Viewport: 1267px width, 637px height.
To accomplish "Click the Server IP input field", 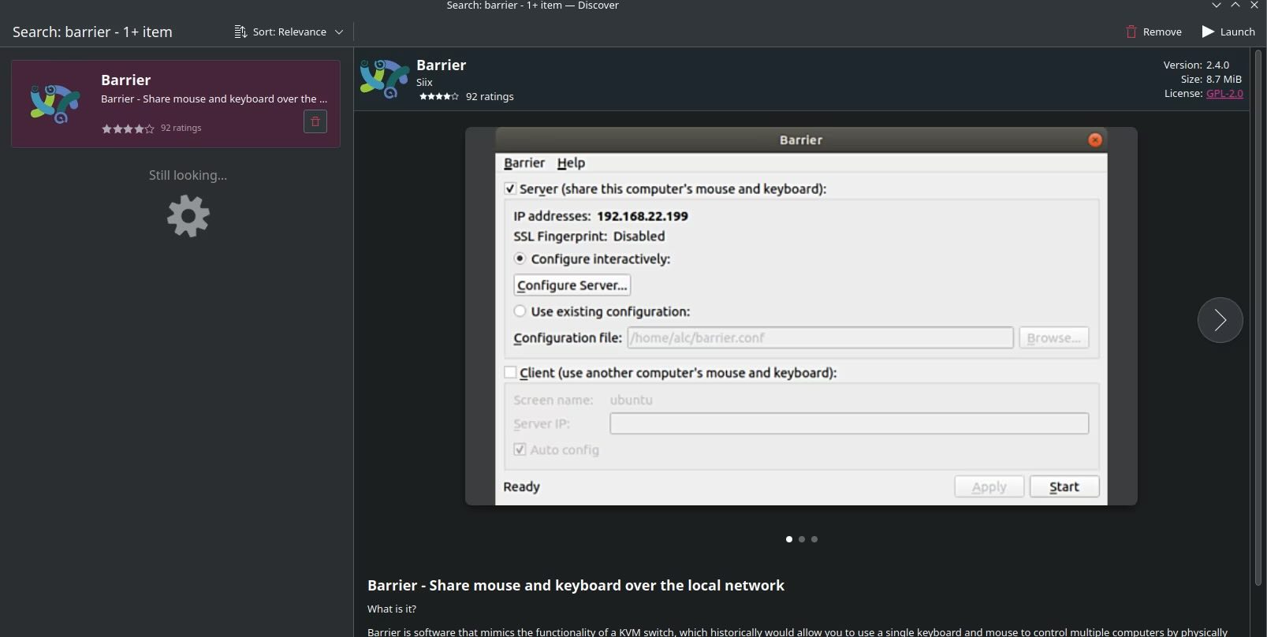I will tap(848, 423).
